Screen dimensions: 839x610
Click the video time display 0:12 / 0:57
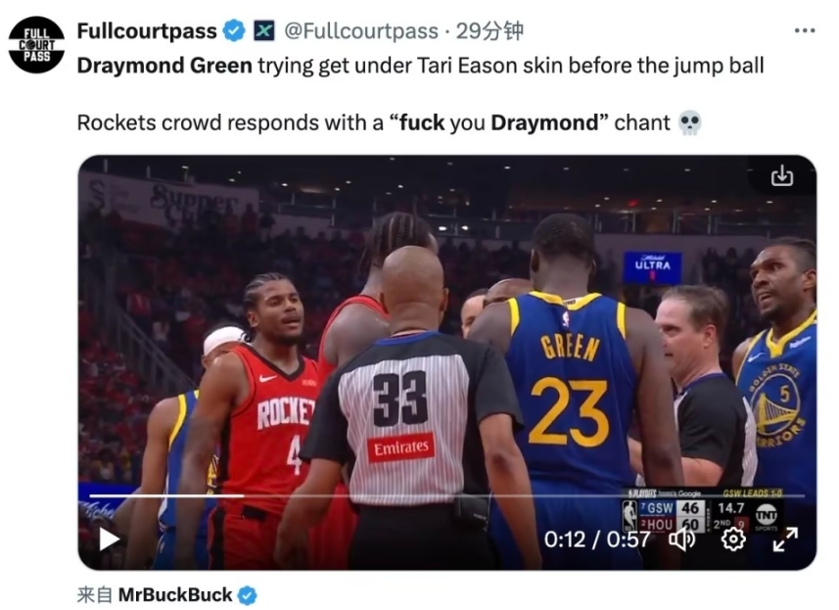tap(597, 540)
